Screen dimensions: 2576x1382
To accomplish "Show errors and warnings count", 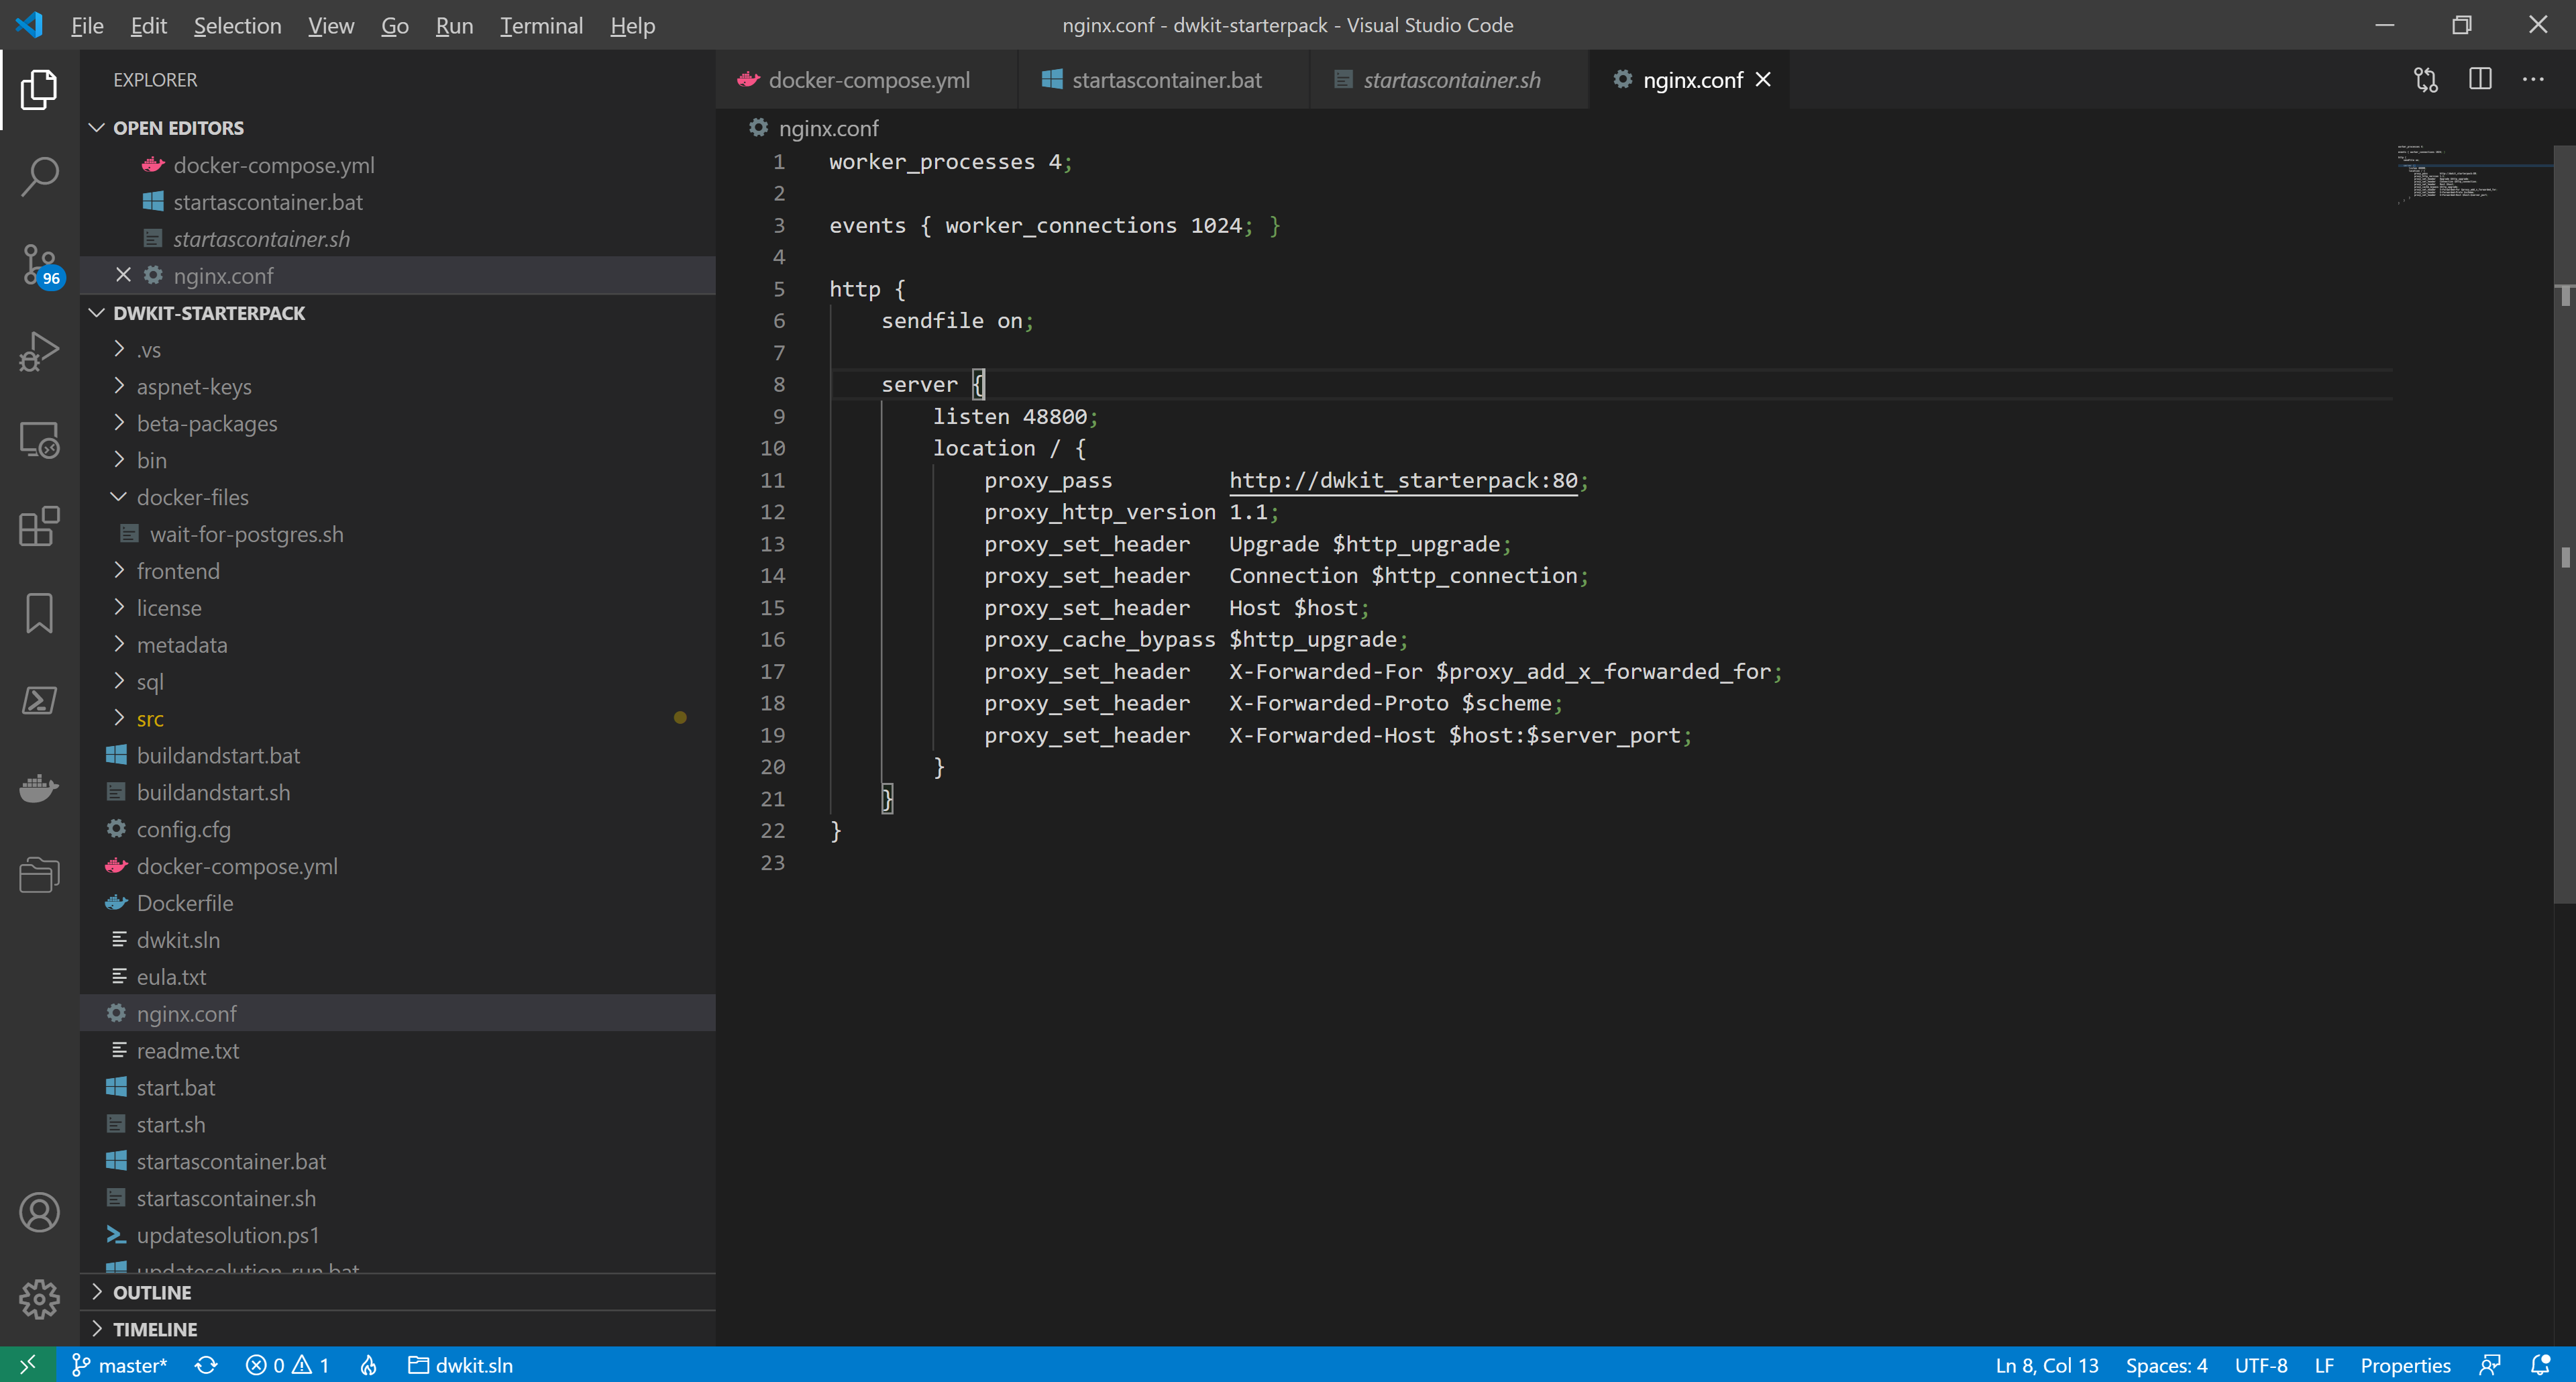I will point(288,1365).
